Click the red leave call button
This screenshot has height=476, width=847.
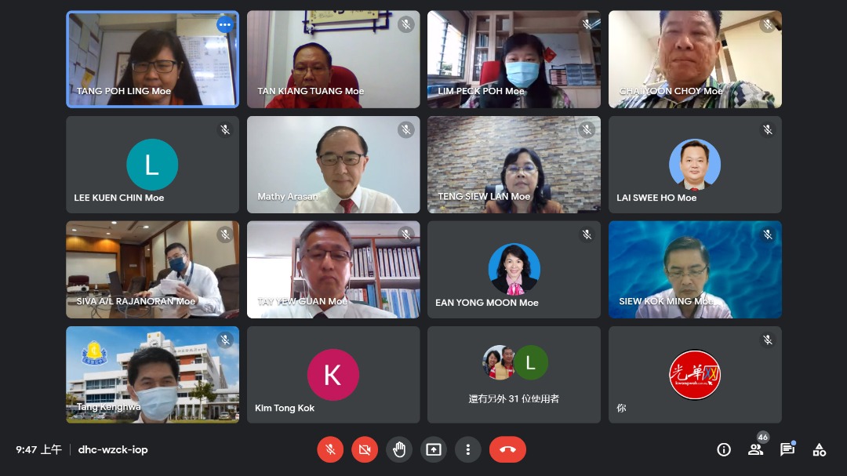(507, 449)
